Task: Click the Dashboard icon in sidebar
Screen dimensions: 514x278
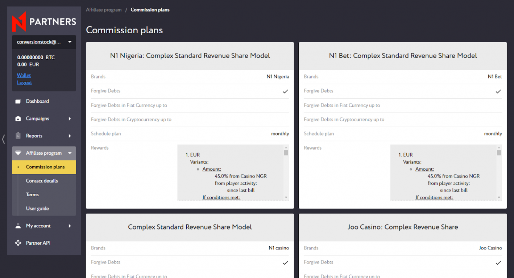Action: [18, 102]
